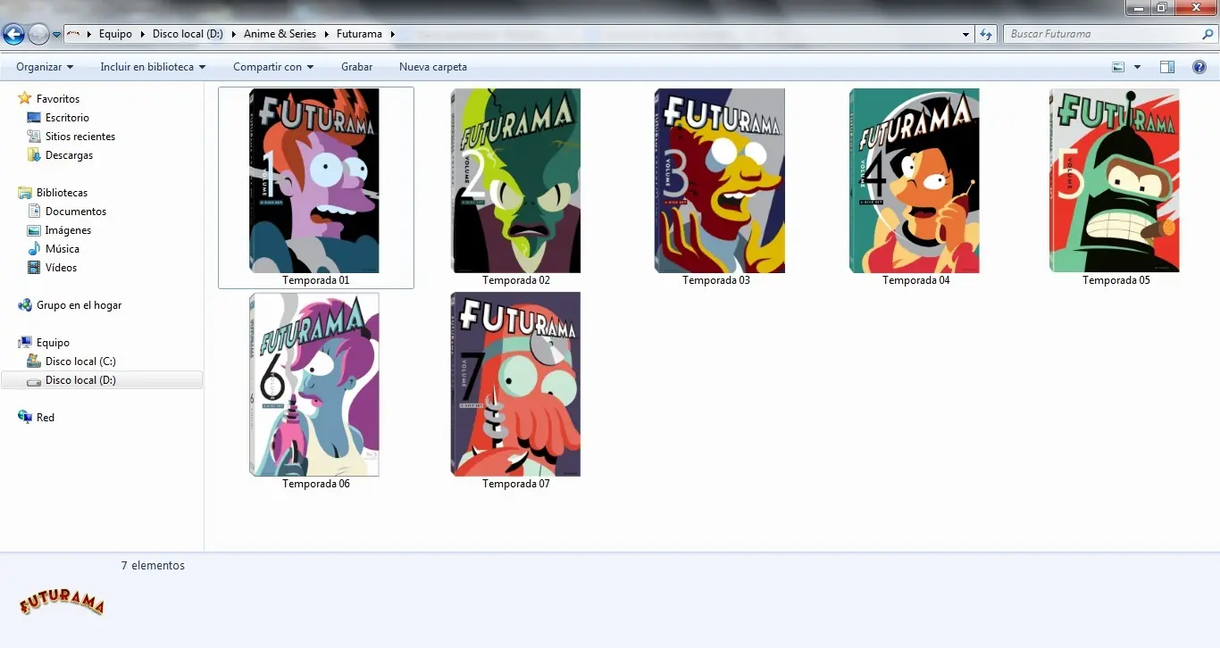Select Disco local (D:) in navigation pane
The image size is (1220, 648).
(102, 380)
